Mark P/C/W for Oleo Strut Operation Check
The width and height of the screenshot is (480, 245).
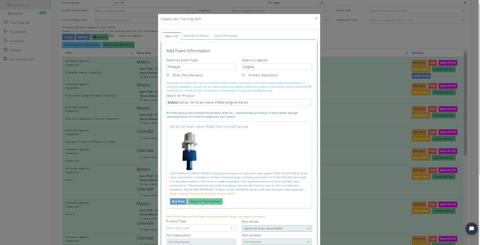tap(448, 109)
